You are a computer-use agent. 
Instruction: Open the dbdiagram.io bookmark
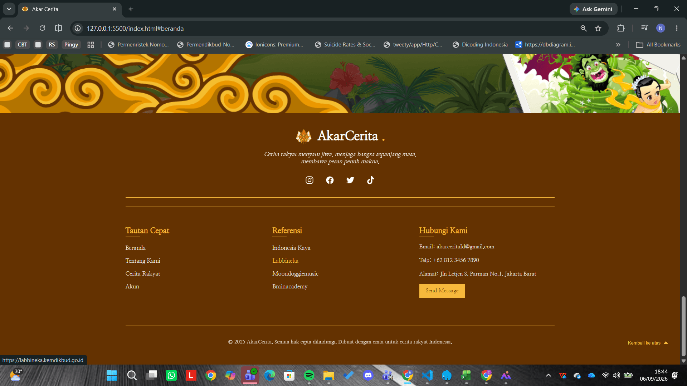(x=545, y=45)
